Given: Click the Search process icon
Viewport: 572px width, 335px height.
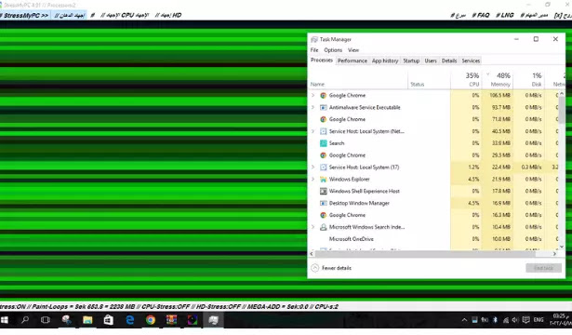Looking at the screenshot, I should click(x=324, y=143).
